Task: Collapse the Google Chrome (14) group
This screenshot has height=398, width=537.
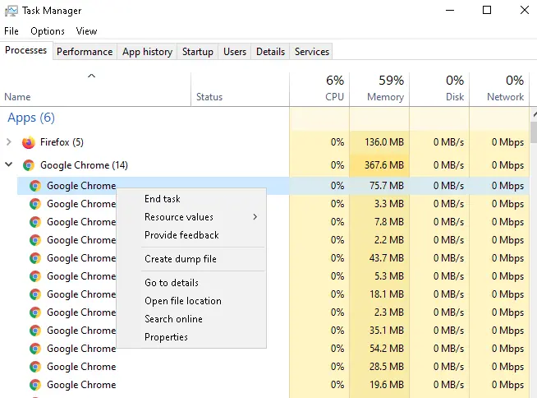Action: coord(9,164)
